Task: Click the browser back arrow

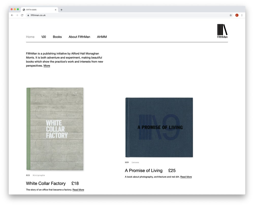Action: (12, 15)
